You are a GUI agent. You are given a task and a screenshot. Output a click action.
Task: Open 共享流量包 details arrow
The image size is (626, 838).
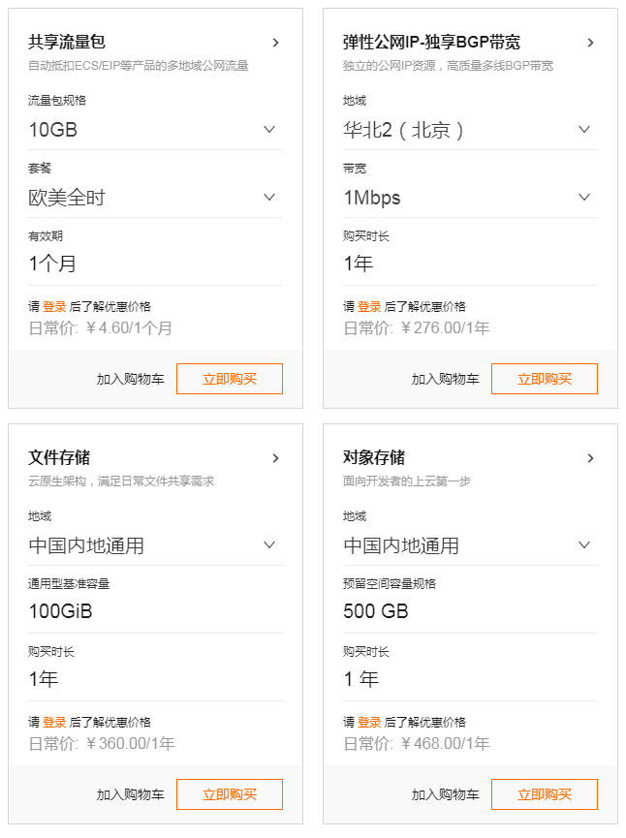(275, 43)
